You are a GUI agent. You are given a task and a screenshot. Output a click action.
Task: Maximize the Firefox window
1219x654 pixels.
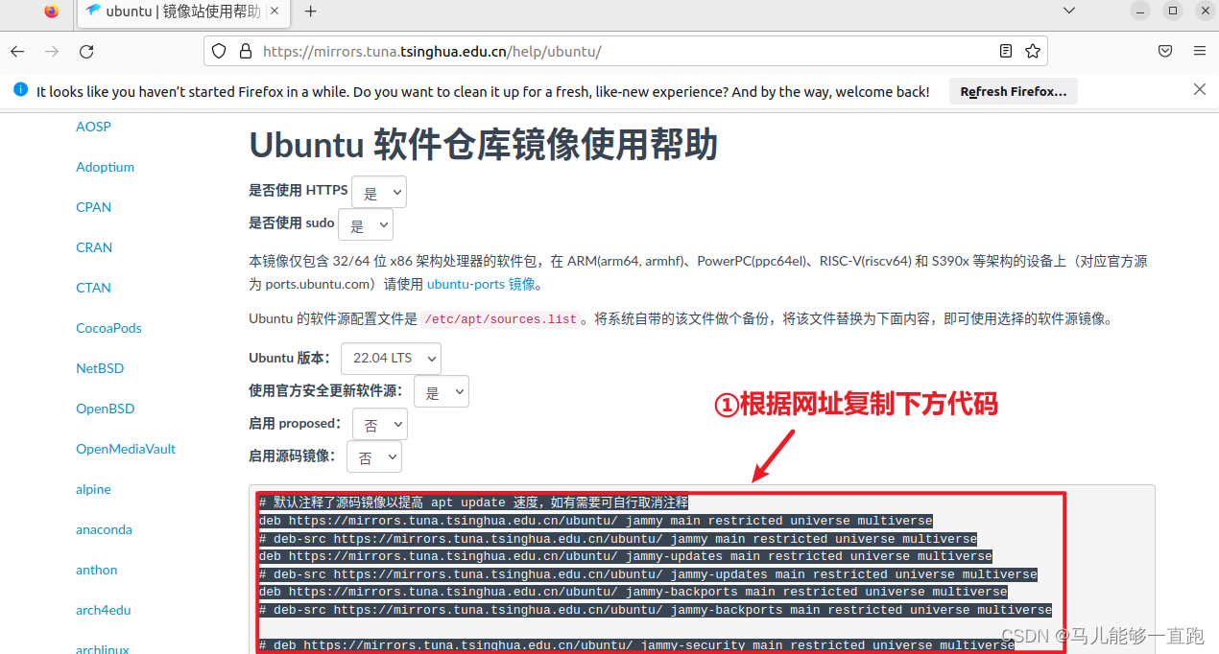(1173, 11)
